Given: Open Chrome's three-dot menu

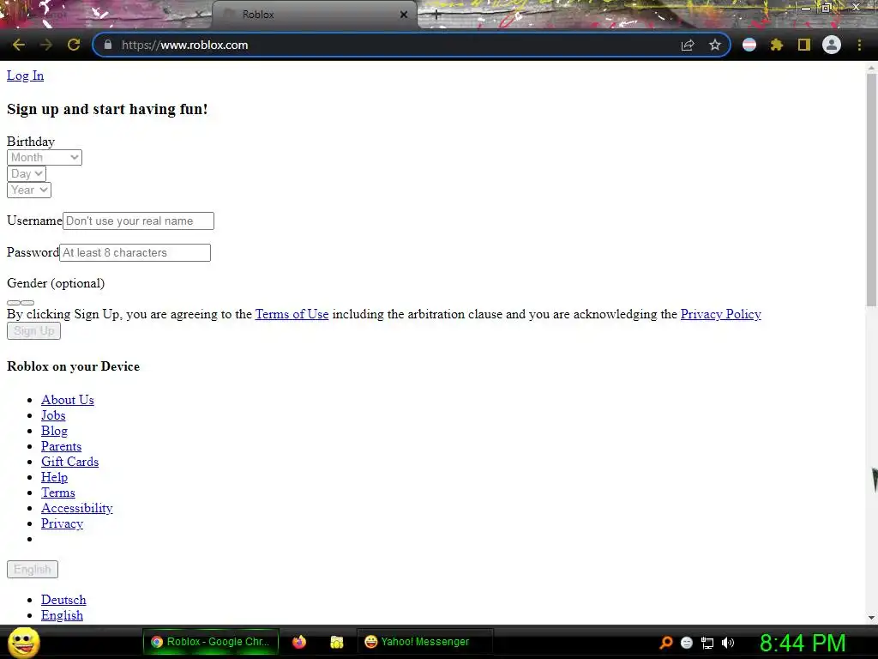Looking at the screenshot, I should (859, 45).
